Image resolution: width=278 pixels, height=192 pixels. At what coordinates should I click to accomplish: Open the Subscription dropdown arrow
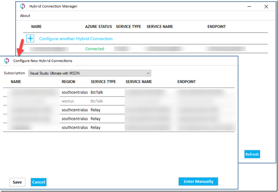point(148,73)
